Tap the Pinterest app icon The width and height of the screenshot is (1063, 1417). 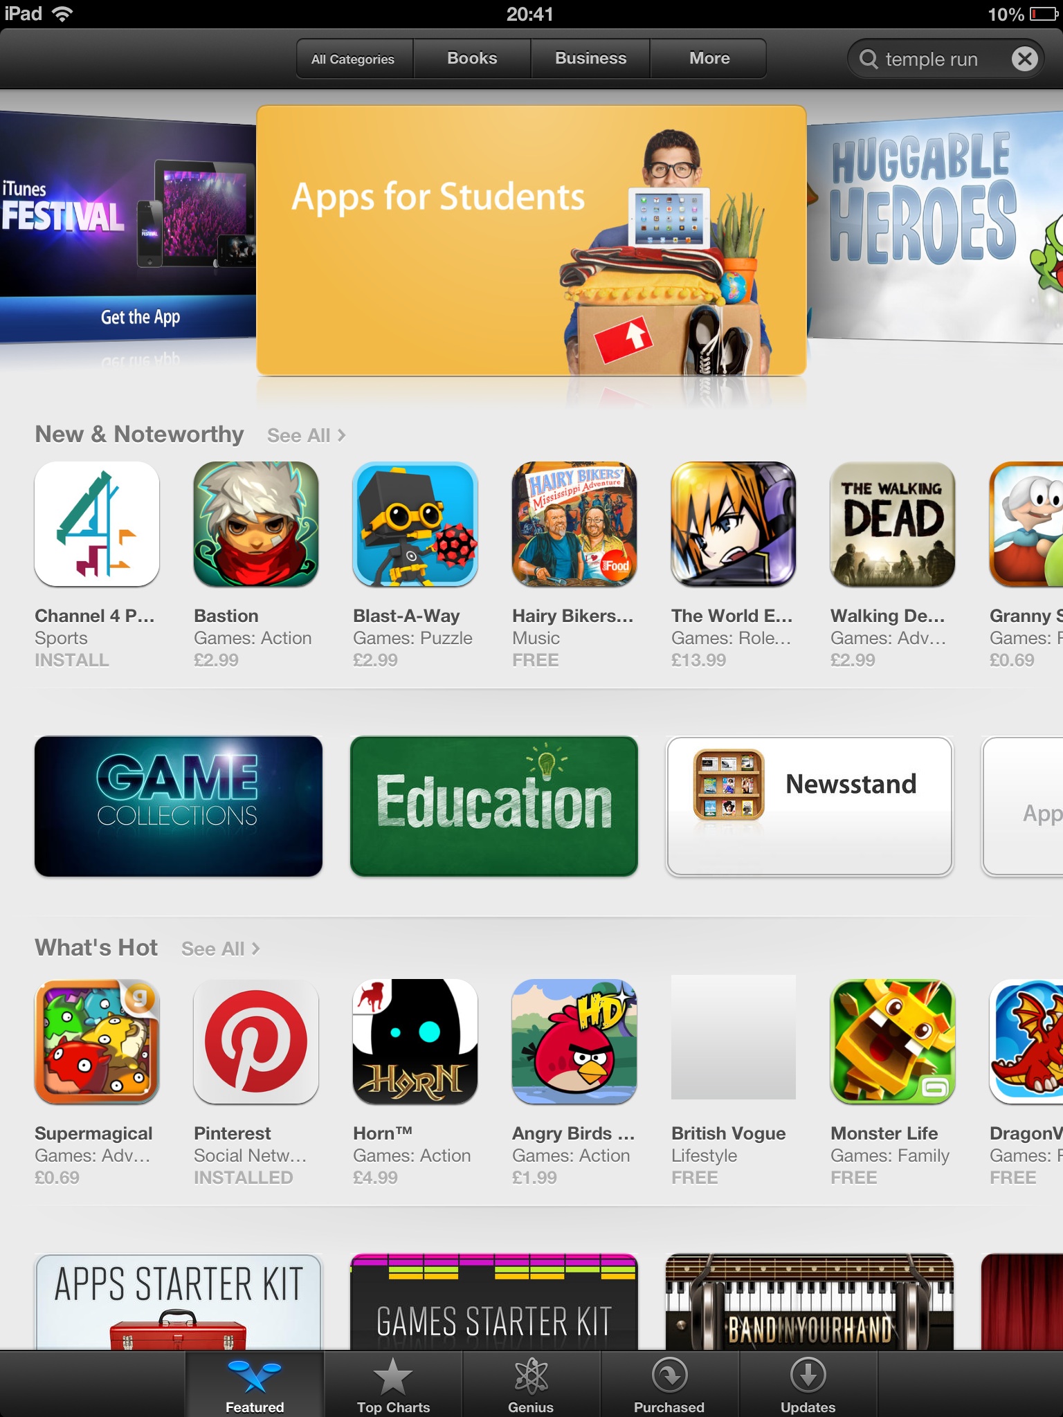256,1041
